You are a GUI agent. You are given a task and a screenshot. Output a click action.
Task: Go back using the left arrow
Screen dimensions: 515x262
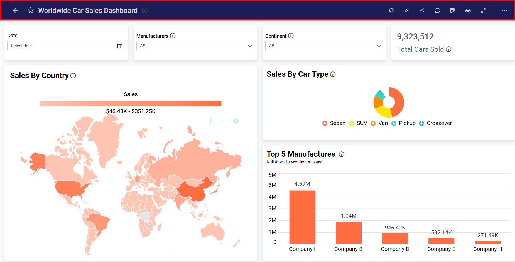point(15,11)
